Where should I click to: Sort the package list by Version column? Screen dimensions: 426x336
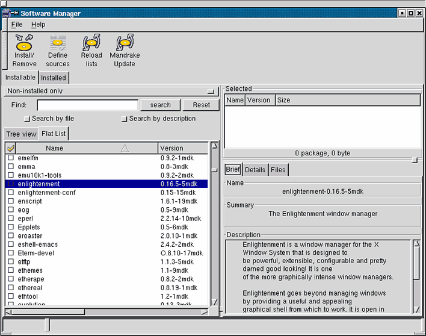tap(183, 148)
